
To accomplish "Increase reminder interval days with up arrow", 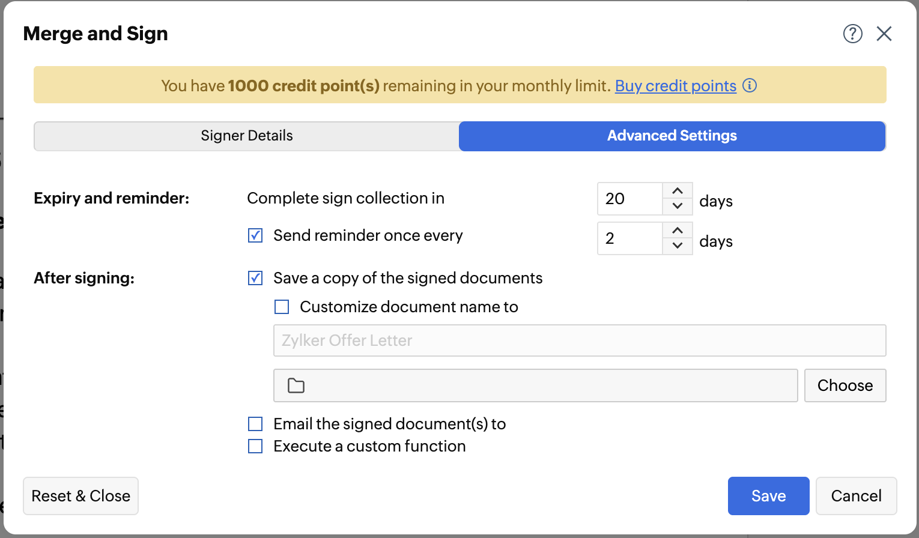I will pos(678,231).
